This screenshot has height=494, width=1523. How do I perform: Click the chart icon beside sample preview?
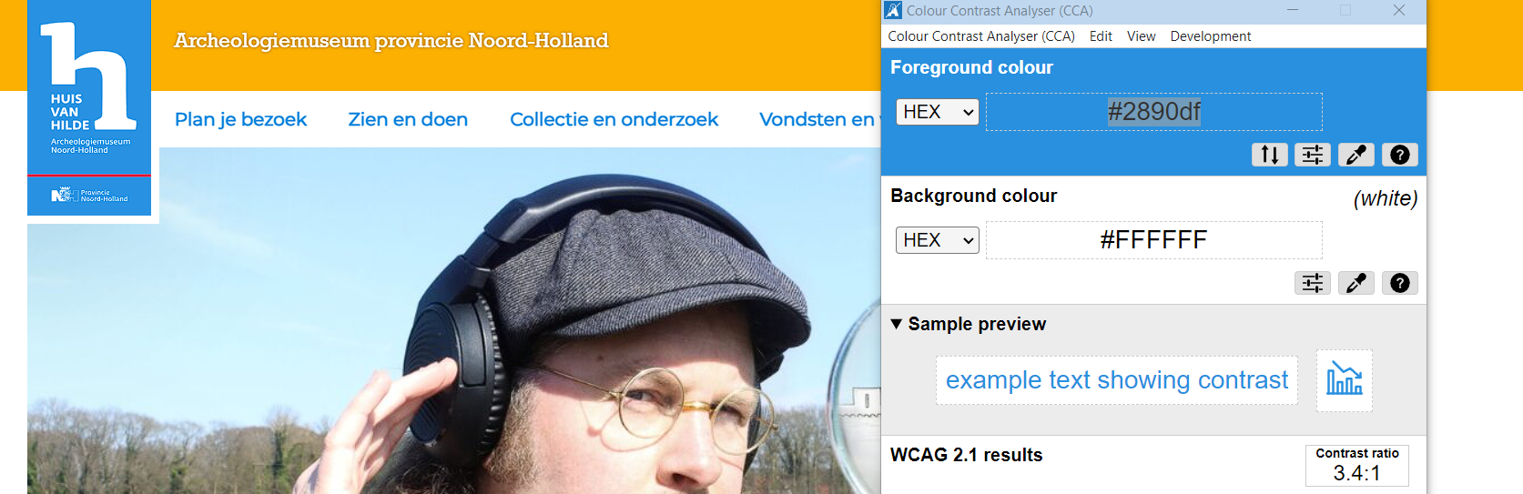click(x=1345, y=380)
